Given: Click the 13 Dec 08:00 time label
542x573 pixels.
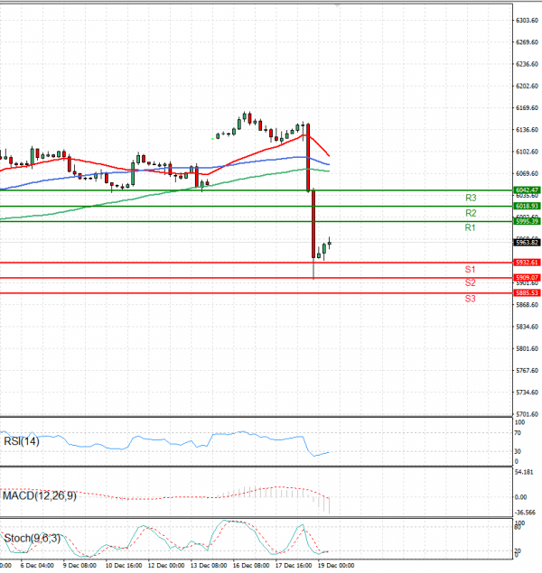Looking at the screenshot, I should click(209, 565).
